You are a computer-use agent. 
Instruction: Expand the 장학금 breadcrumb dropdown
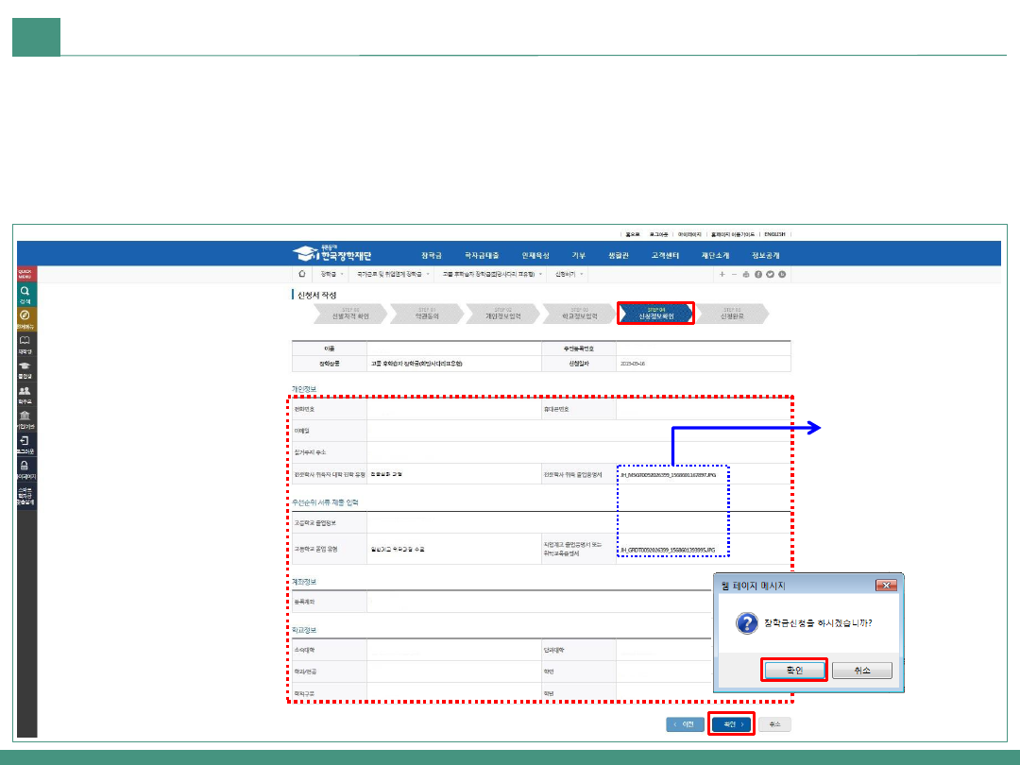click(331, 274)
